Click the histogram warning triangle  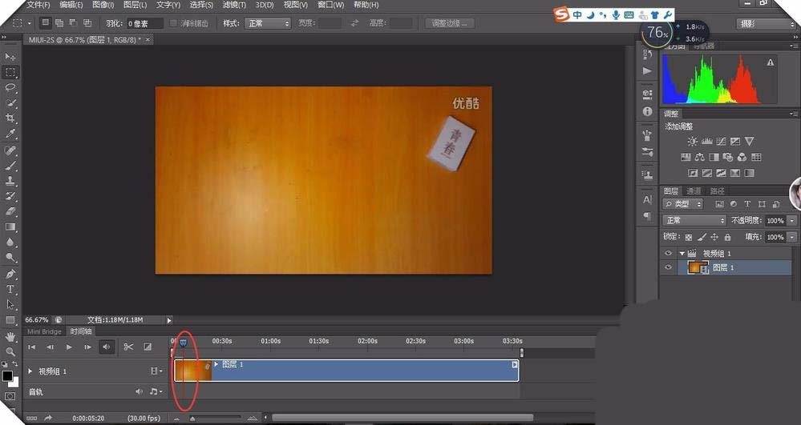[x=771, y=62]
